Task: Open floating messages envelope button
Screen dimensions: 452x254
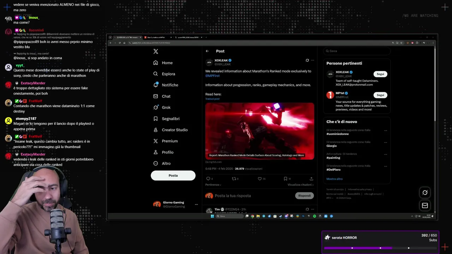Action: (x=425, y=205)
